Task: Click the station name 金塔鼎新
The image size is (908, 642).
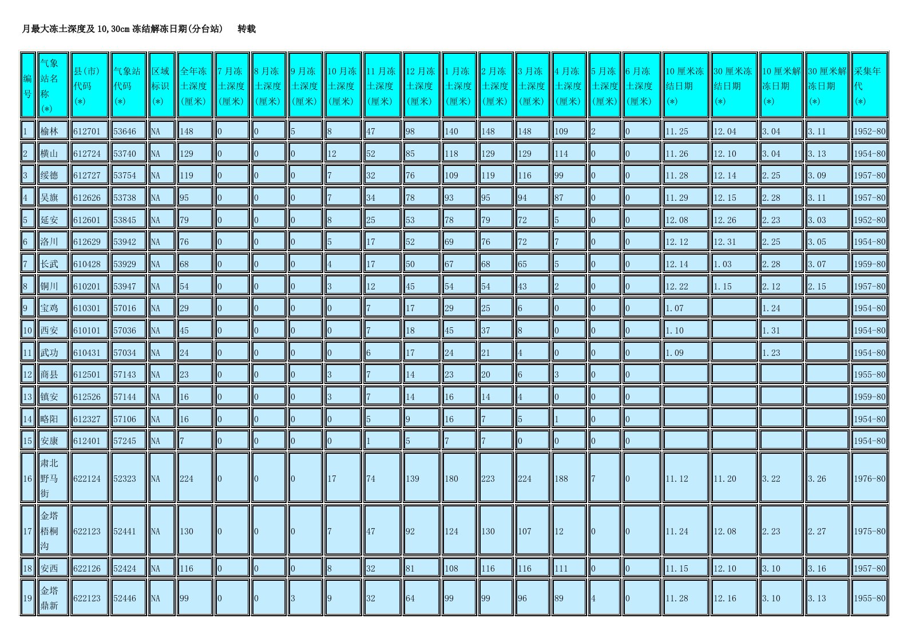Action: pos(49,598)
